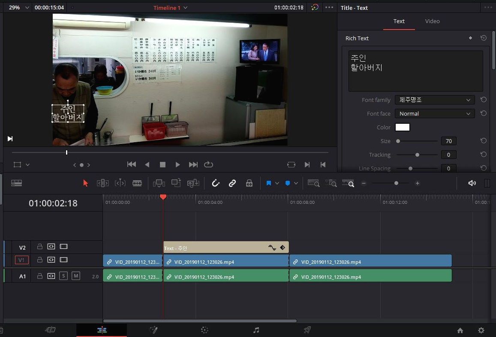496x337 pixels.
Task: Toggle Position Lock icon
Action: click(x=249, y=183)
